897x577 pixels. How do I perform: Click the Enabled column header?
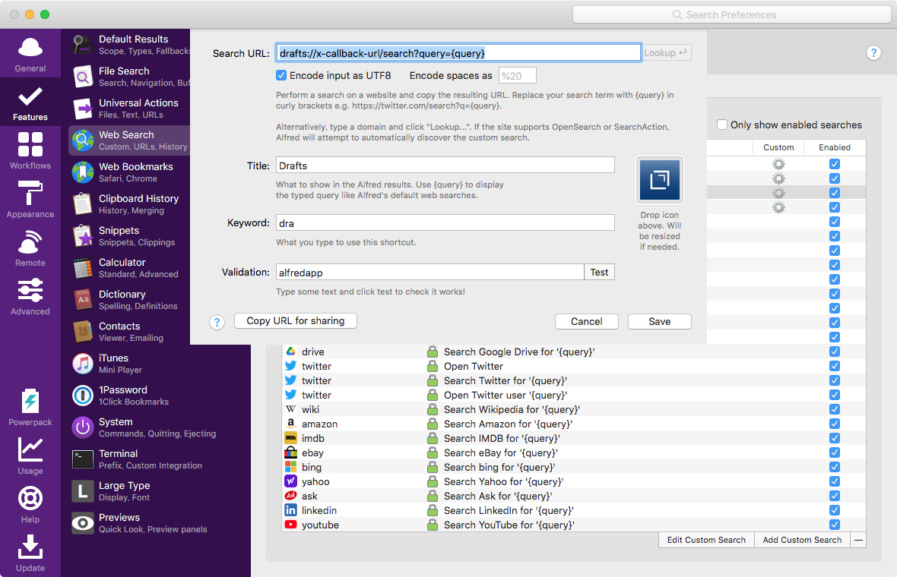pos(834,147)
